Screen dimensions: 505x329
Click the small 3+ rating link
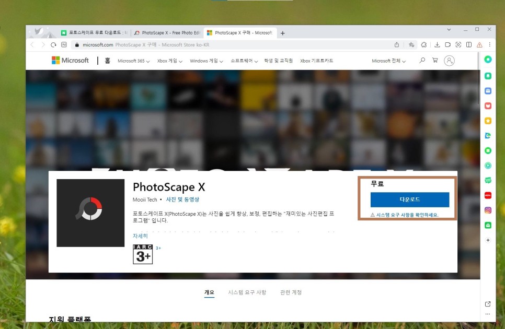point(158,248)
